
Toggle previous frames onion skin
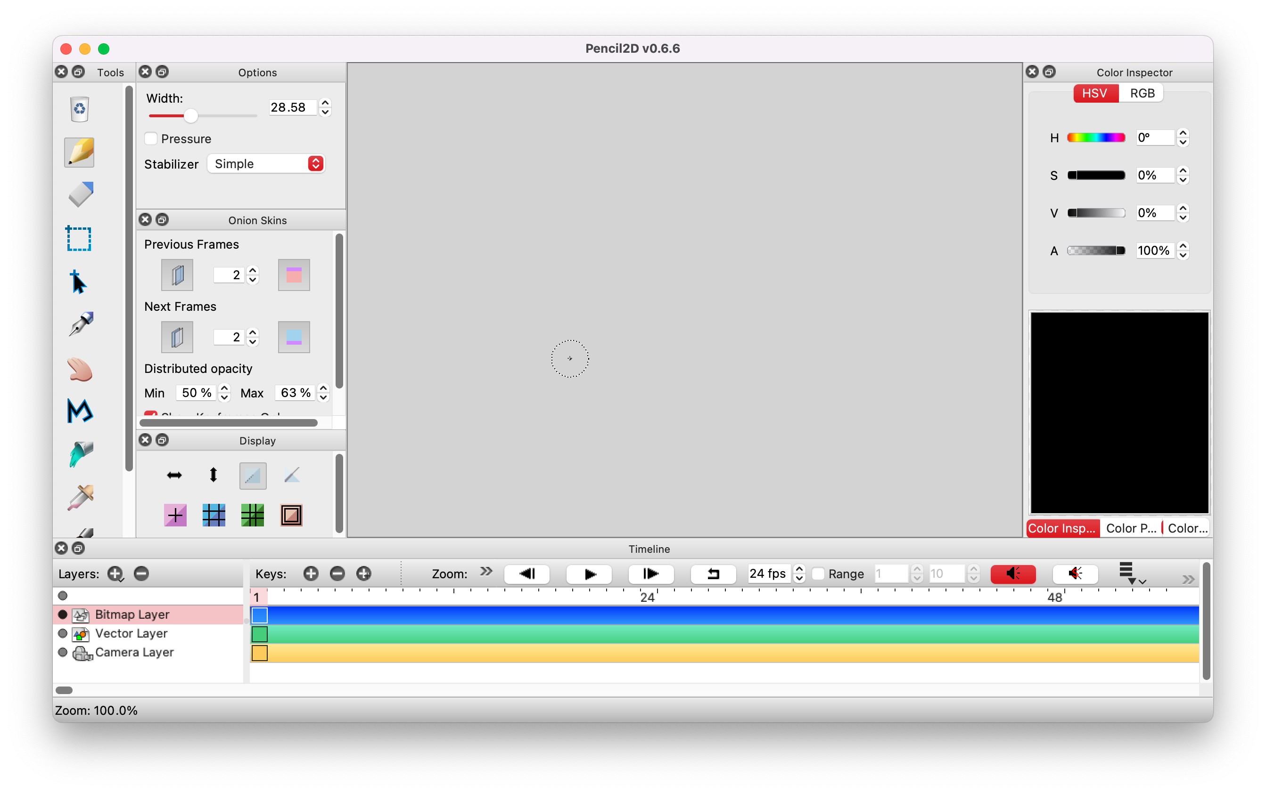(x=177, y=275)
